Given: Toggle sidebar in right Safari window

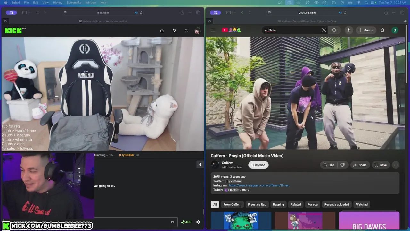Looking at the screenshot, I should (228, 13).
